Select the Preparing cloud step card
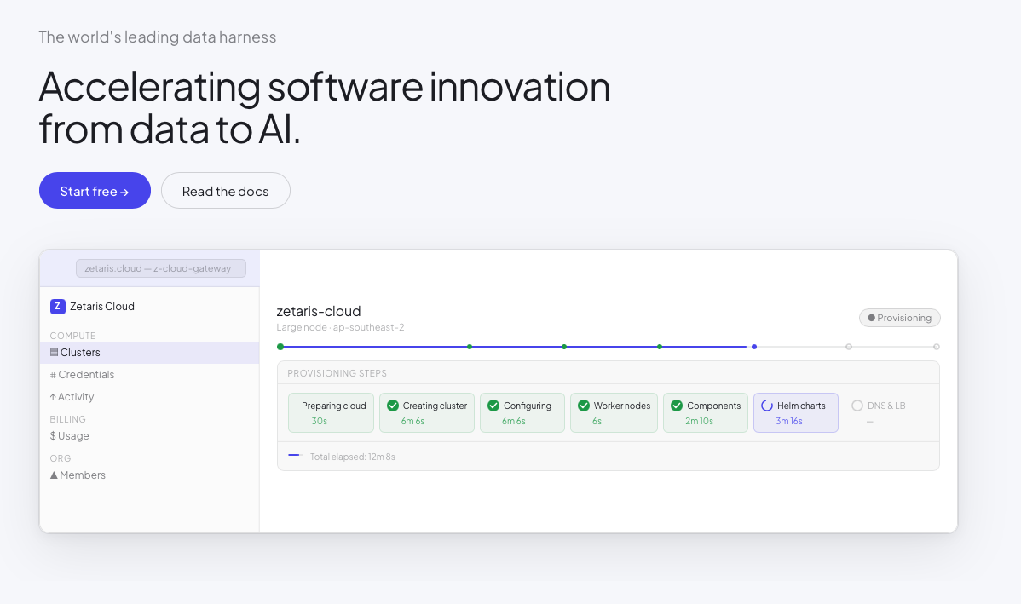The width and height of the screenshot is (1021, 604). click(x=332, y=412)
